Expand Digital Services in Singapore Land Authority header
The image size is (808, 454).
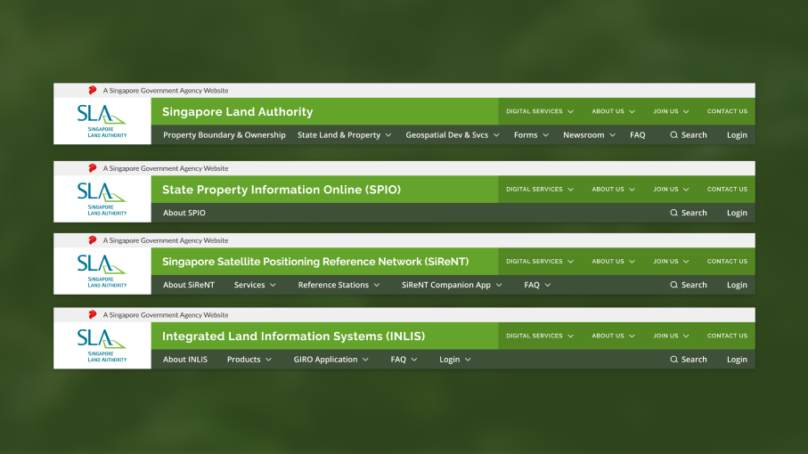click(540, 111)
